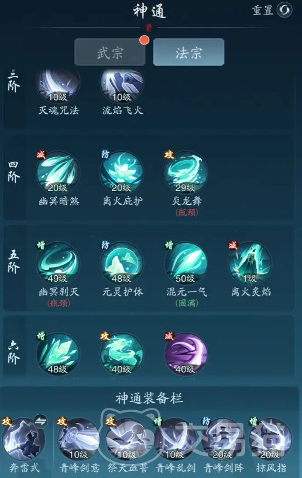Image resolution: width=302 pixels, height=478 pixels.
Task: Open the 幽冥暗煞 level 20 skill
Action: [x=58, y=173]
